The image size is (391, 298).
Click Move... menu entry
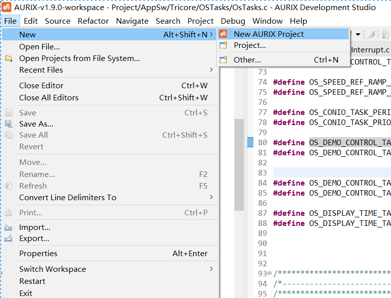click(110, 162)
